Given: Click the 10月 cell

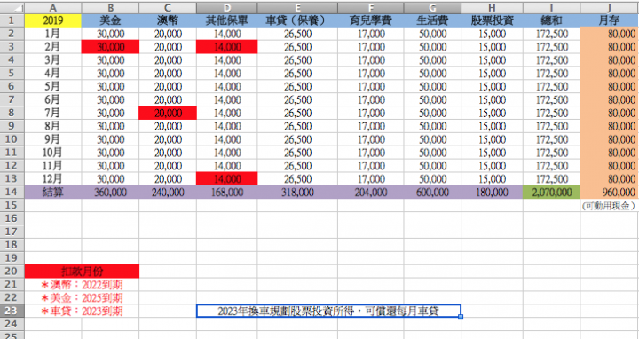Looking at the screenshot, I should [x=53, y=153].
